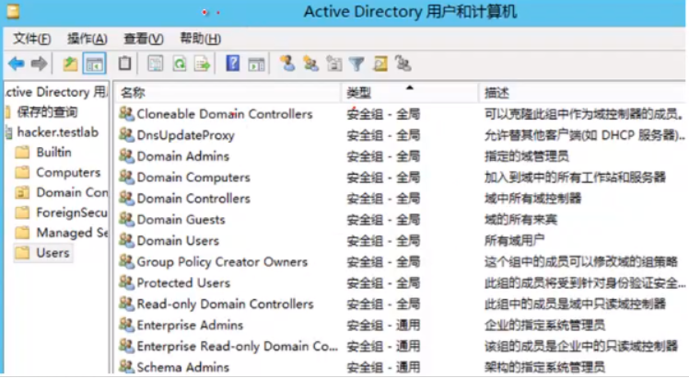The width and height of the screenshot is (689, 378).
Task: Select the Protected Users group
Action: 183,283
